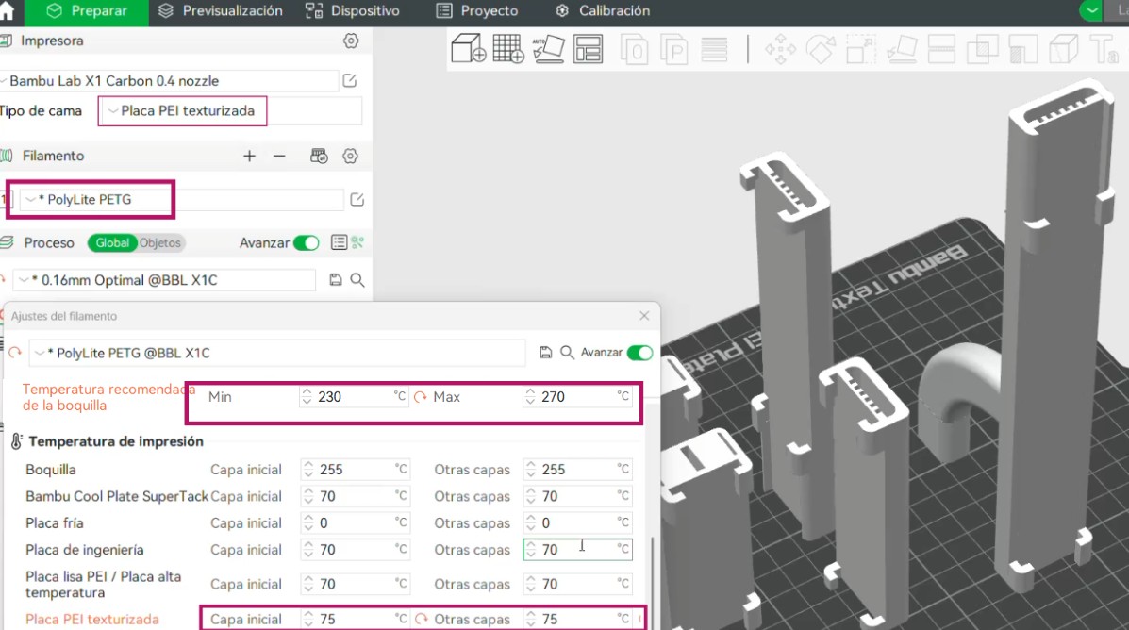Adjust Placa lisa PEI Capa inicial stepper

(308, 584)
